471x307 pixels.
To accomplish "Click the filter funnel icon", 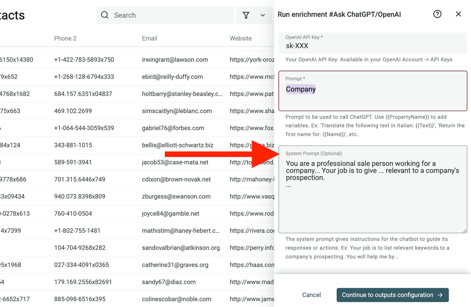I will coord(246,15).
